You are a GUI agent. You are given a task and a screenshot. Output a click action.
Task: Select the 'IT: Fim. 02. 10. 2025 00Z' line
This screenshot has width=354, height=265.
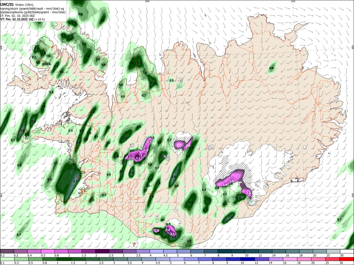pyautogui.click(x=18, y=16)
